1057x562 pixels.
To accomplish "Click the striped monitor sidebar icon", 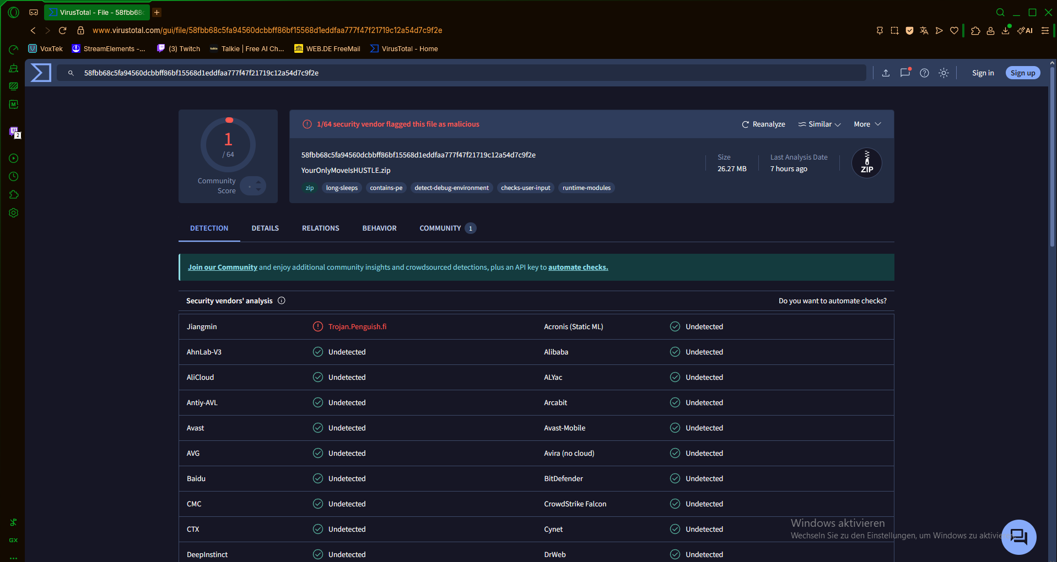I will click(14, 86).
